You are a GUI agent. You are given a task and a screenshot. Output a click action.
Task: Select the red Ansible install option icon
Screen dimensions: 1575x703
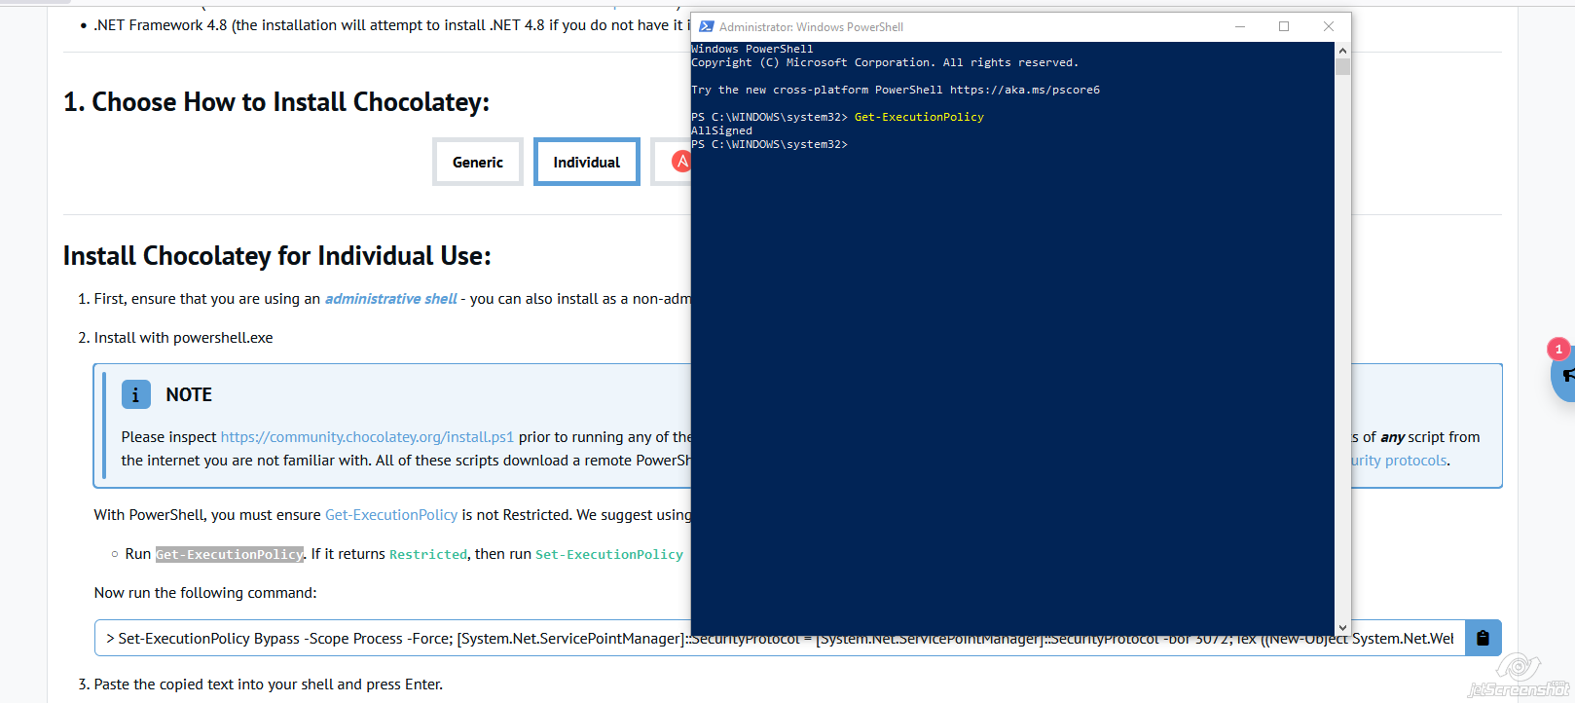click(680, 162)
